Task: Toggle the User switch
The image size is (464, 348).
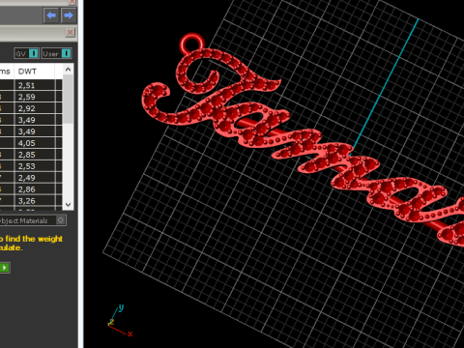Action: [56, 53]
